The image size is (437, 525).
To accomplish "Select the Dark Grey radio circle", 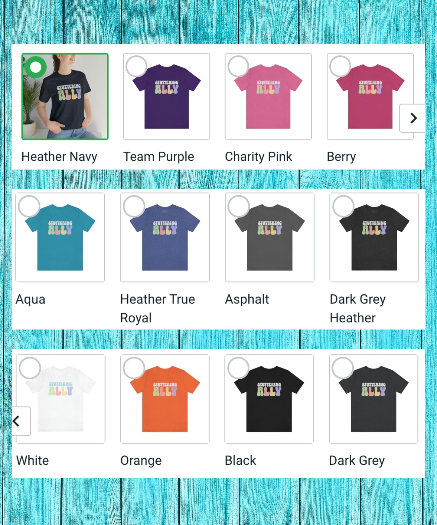I will click(x=343, y=368).
